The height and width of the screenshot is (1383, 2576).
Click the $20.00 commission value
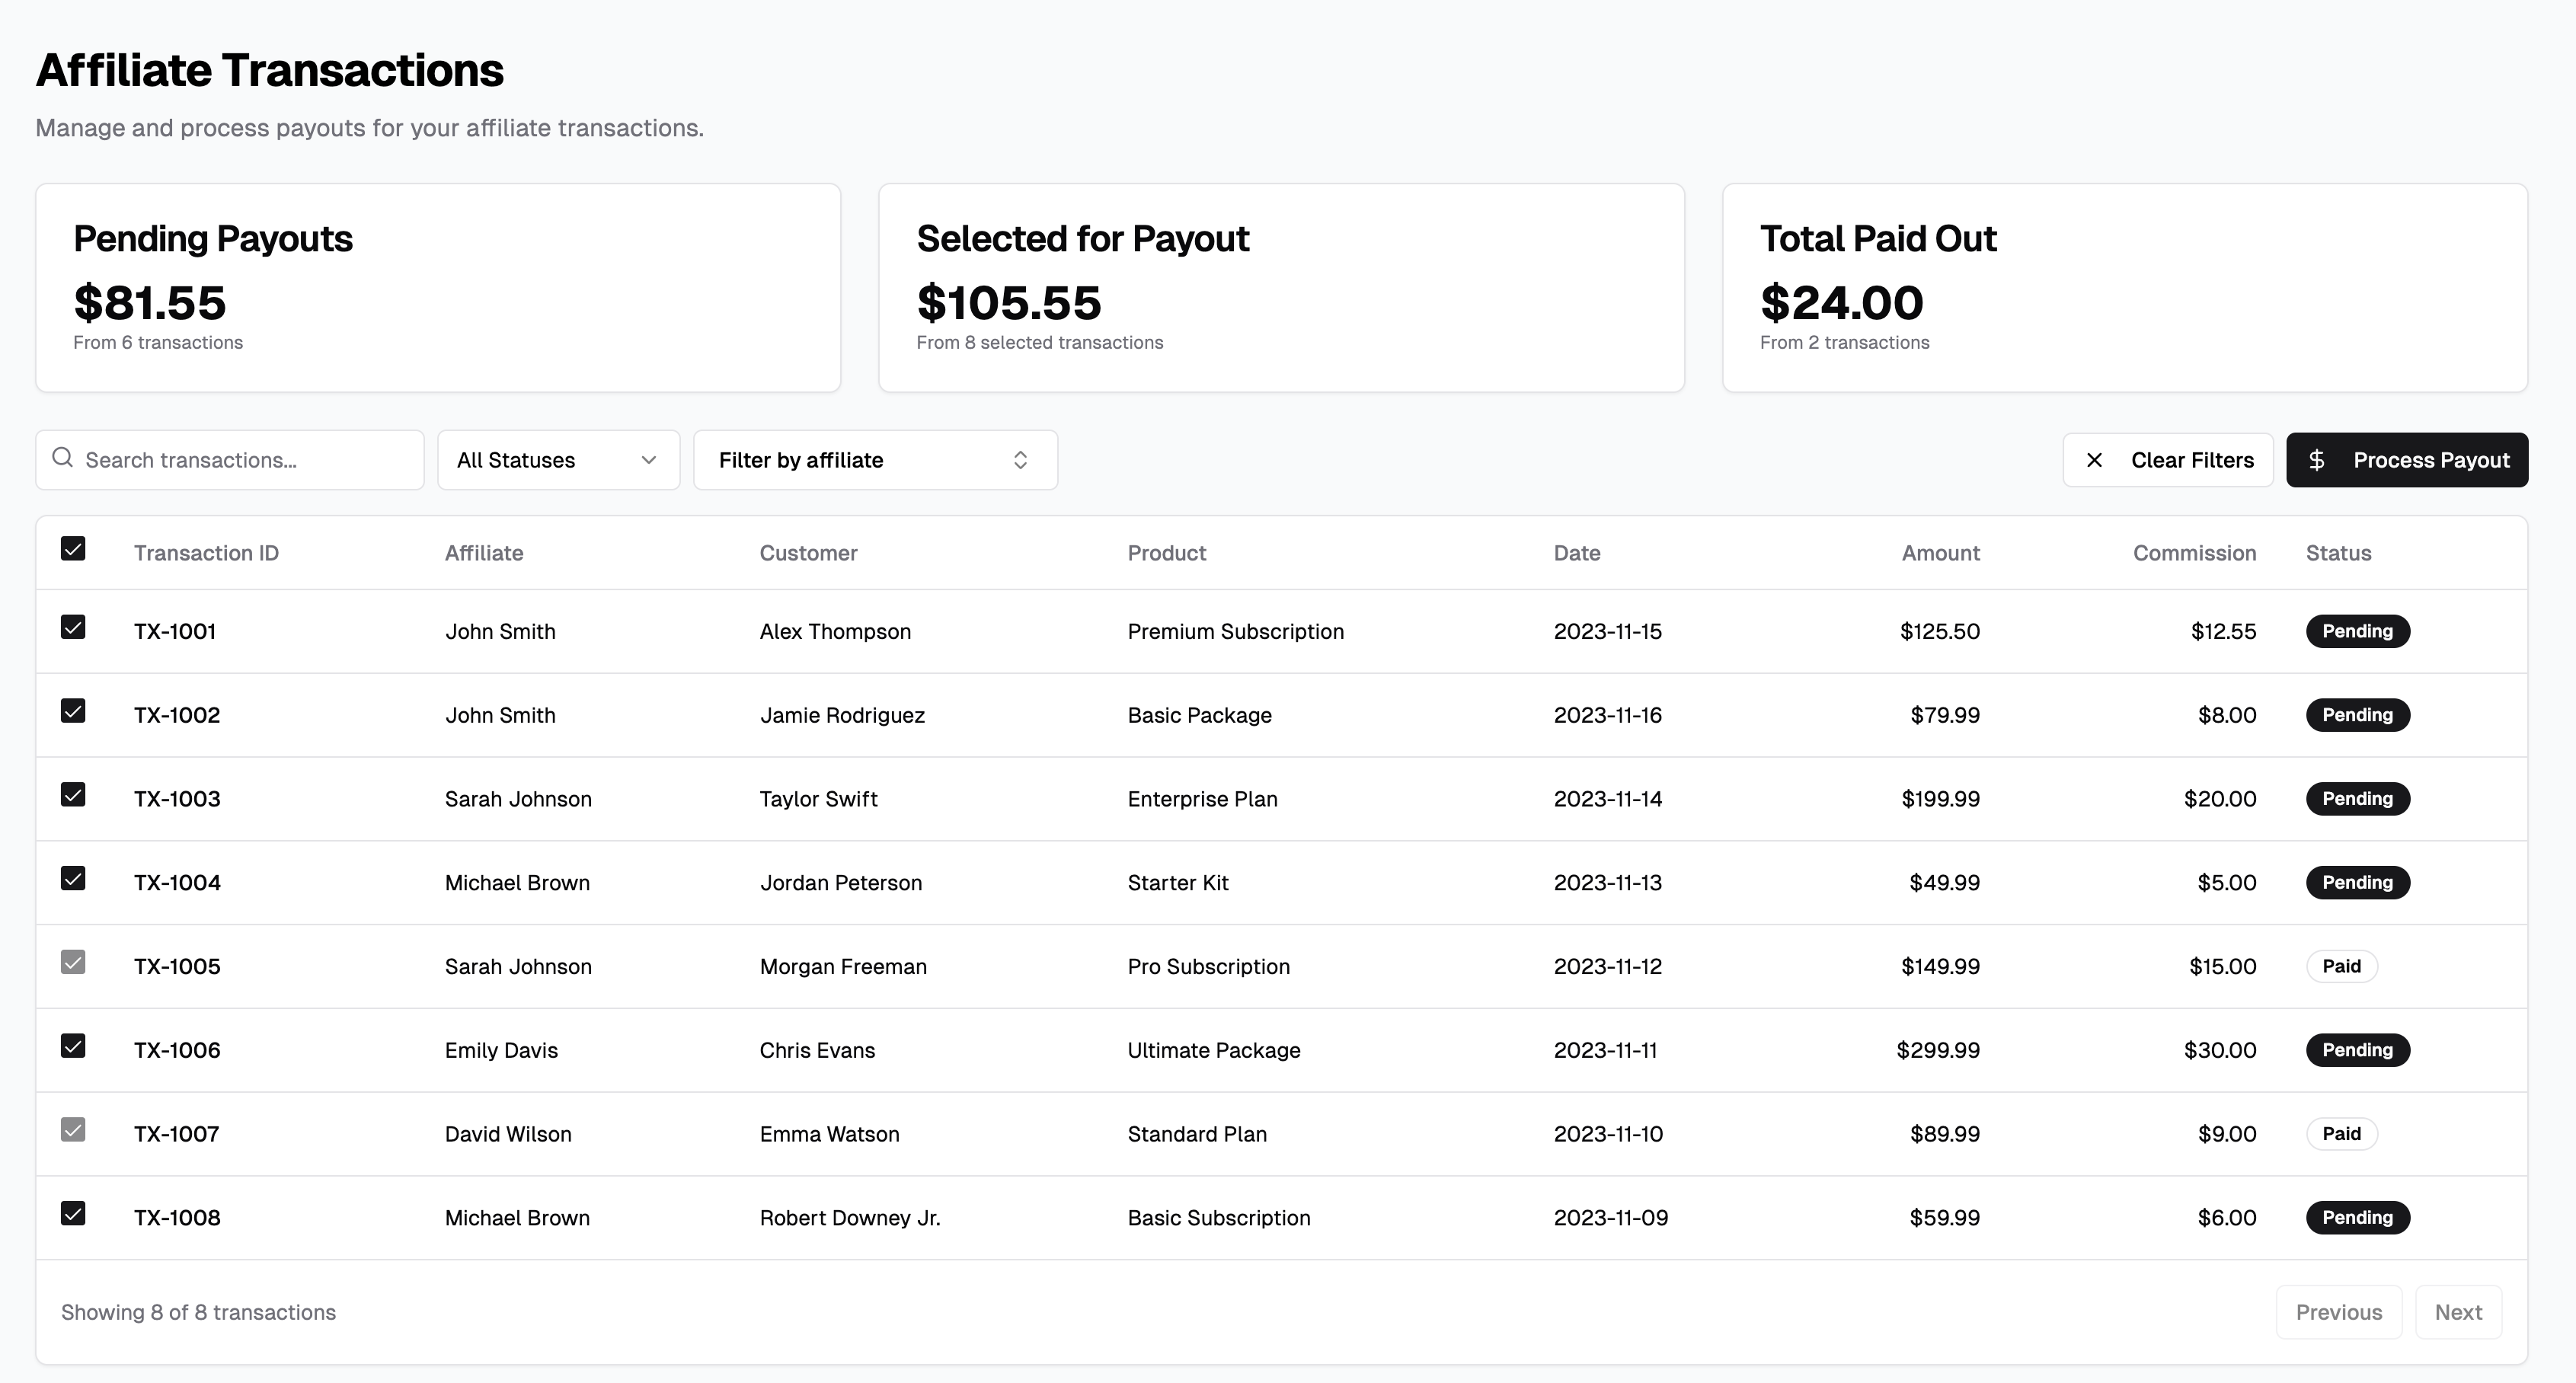(x=2220, y=799)
